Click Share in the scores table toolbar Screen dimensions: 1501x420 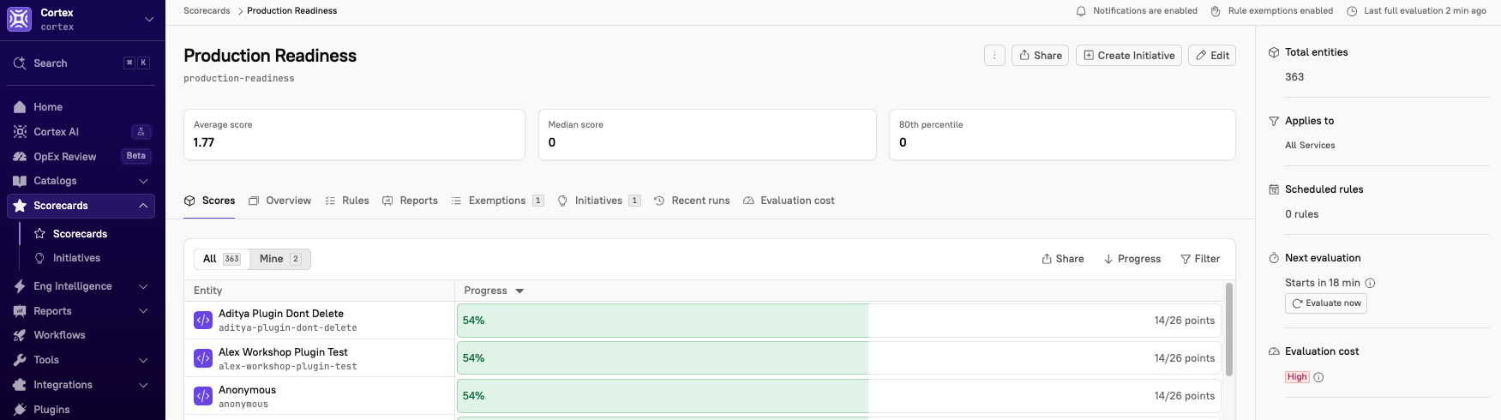point(1062,259)
